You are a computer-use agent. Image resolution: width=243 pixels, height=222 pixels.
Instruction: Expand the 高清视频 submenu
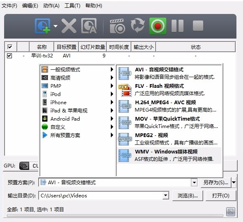click(77, 78)
